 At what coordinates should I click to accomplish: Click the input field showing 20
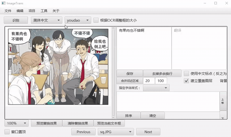[x=149, y=81]
